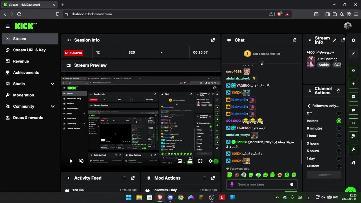This screenshot has height=203, width=361.
Task: Open Moderation page in sidebar
Action: coord(30,95)
